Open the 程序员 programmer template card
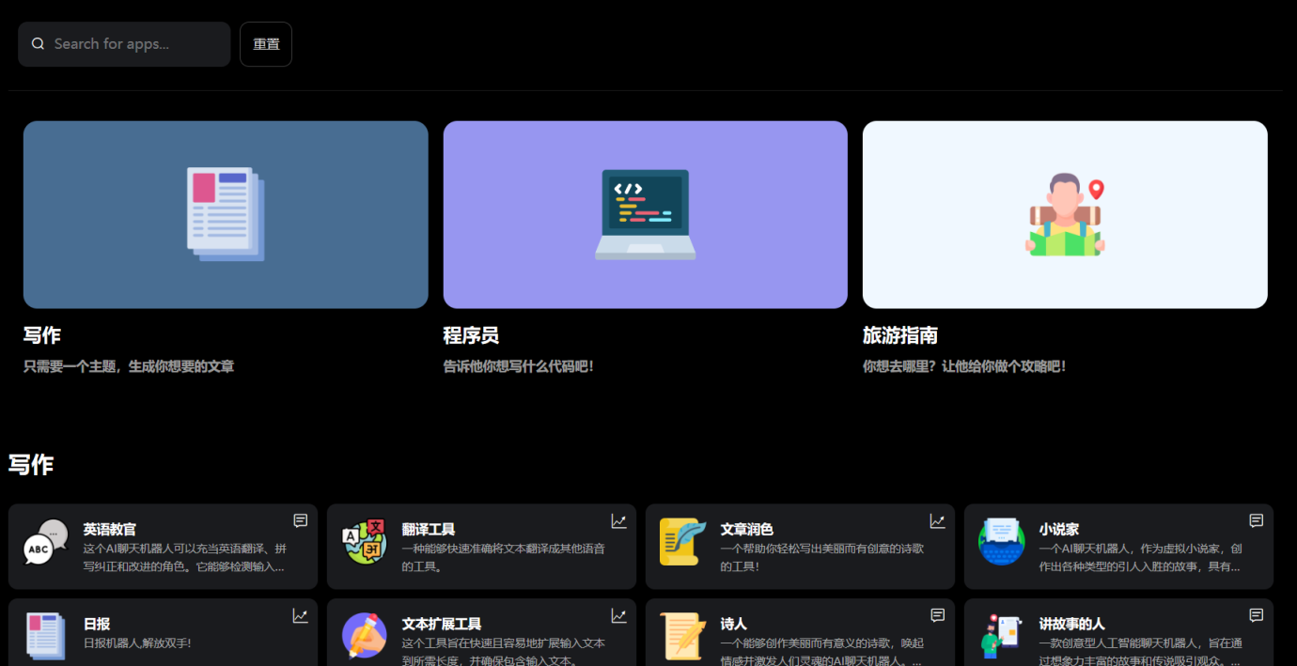1297x666 pixels. click(x=645, y=214)
